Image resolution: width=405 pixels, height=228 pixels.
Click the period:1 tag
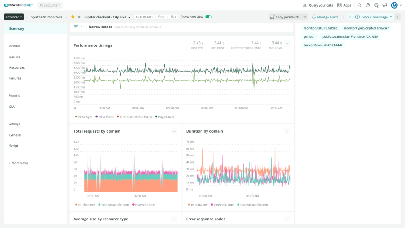pyautogui.click(x=310, y=37)
